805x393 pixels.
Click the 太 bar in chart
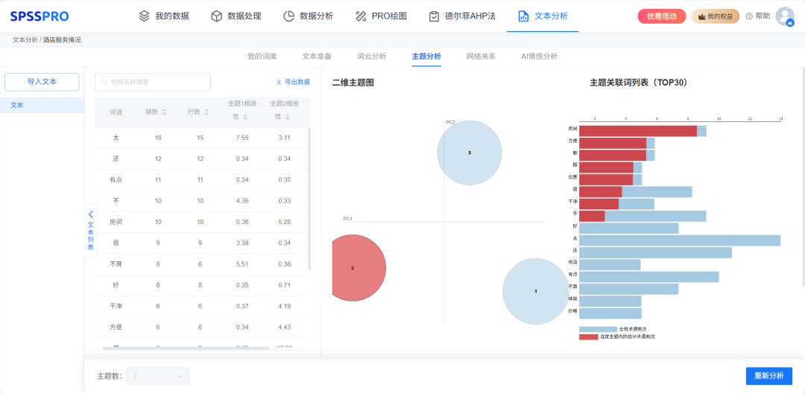click(x=680, y=240)
